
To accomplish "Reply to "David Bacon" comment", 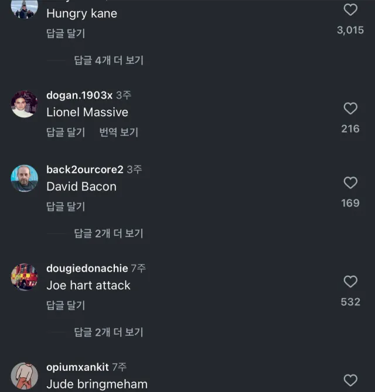I will point(66,207).
